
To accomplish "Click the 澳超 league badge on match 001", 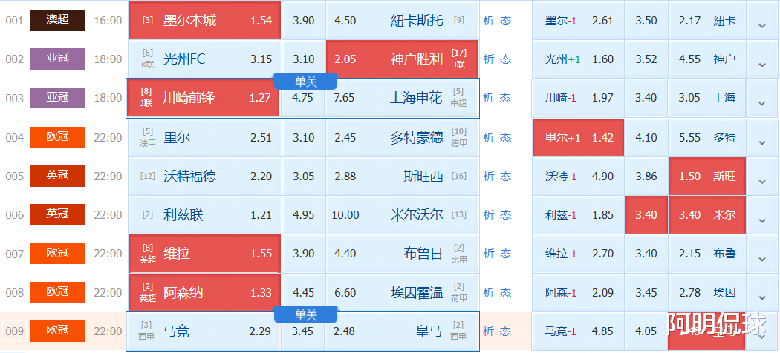I will click(57, 20).
